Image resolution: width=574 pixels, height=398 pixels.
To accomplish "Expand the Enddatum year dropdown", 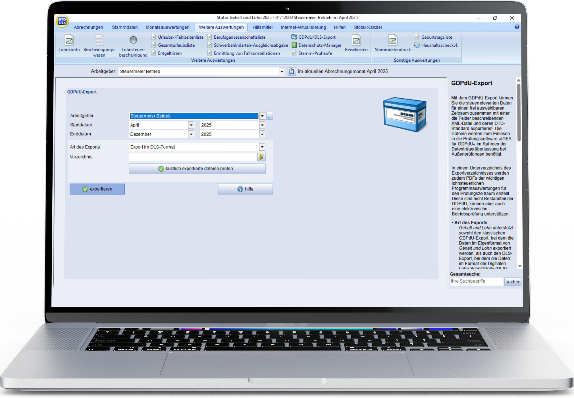I will click(262, 134).
